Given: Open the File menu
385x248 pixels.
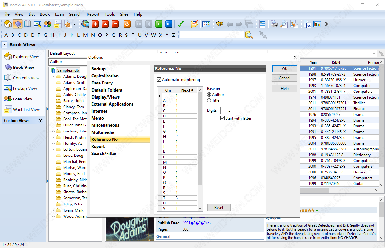Looking at the screenshot, I should (x=6, y=14).
